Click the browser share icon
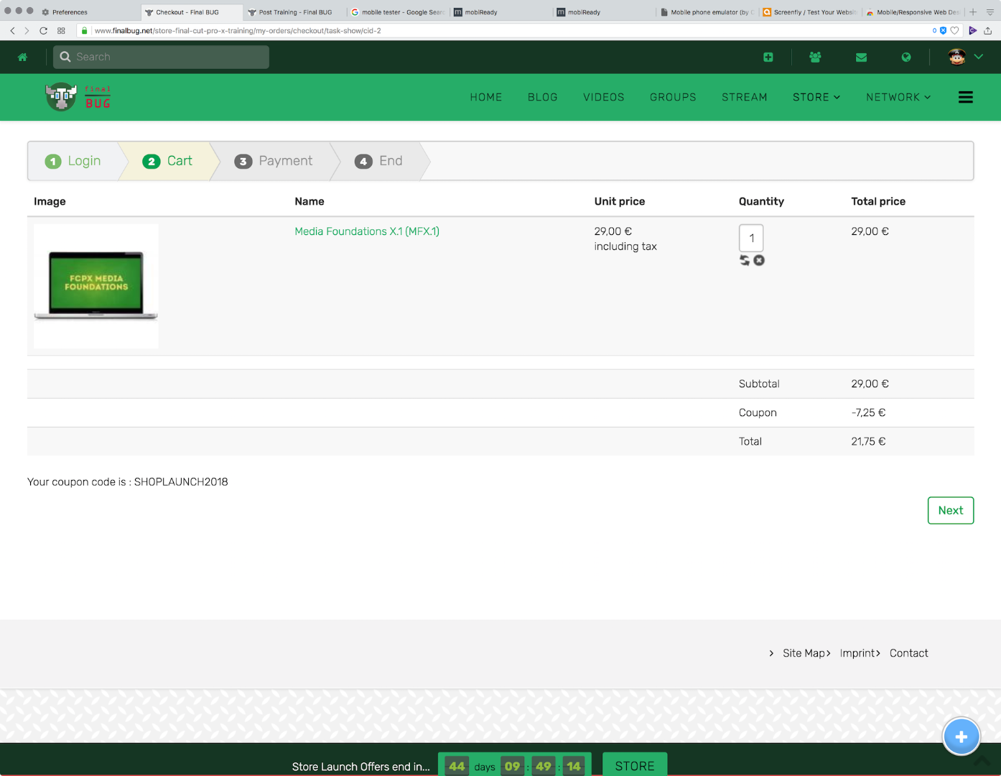The image size is (1001, 776). point(988,31)
